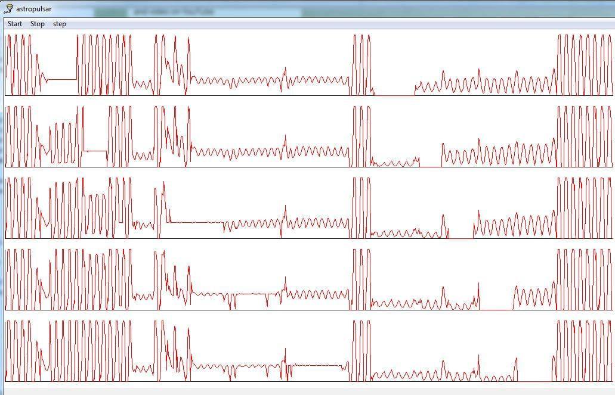
Task: Click the zero-level gap in the bottom waveform row
Action: (534, 381)
